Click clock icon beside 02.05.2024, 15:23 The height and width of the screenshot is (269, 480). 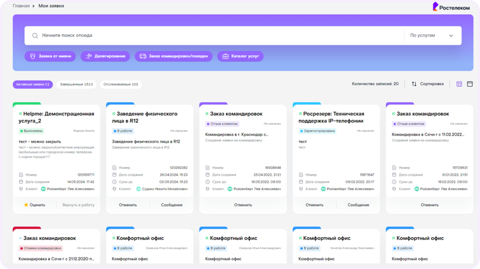(x=114, y=182)
